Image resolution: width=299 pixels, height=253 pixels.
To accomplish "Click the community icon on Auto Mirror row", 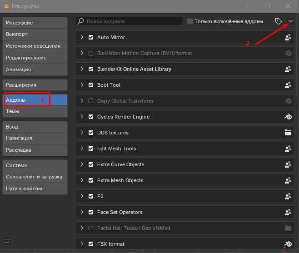I will tap(288, 37).
